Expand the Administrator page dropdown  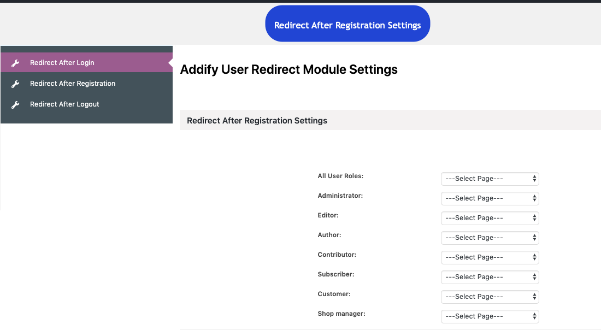click(x=490, y=198)
